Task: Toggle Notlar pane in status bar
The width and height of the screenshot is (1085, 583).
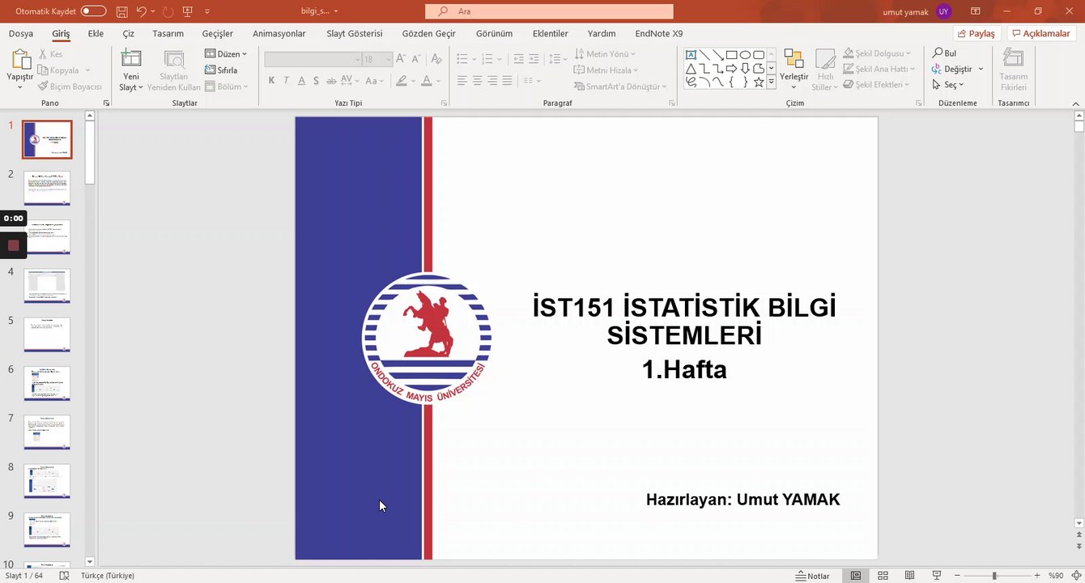Action: coord(812,576)
